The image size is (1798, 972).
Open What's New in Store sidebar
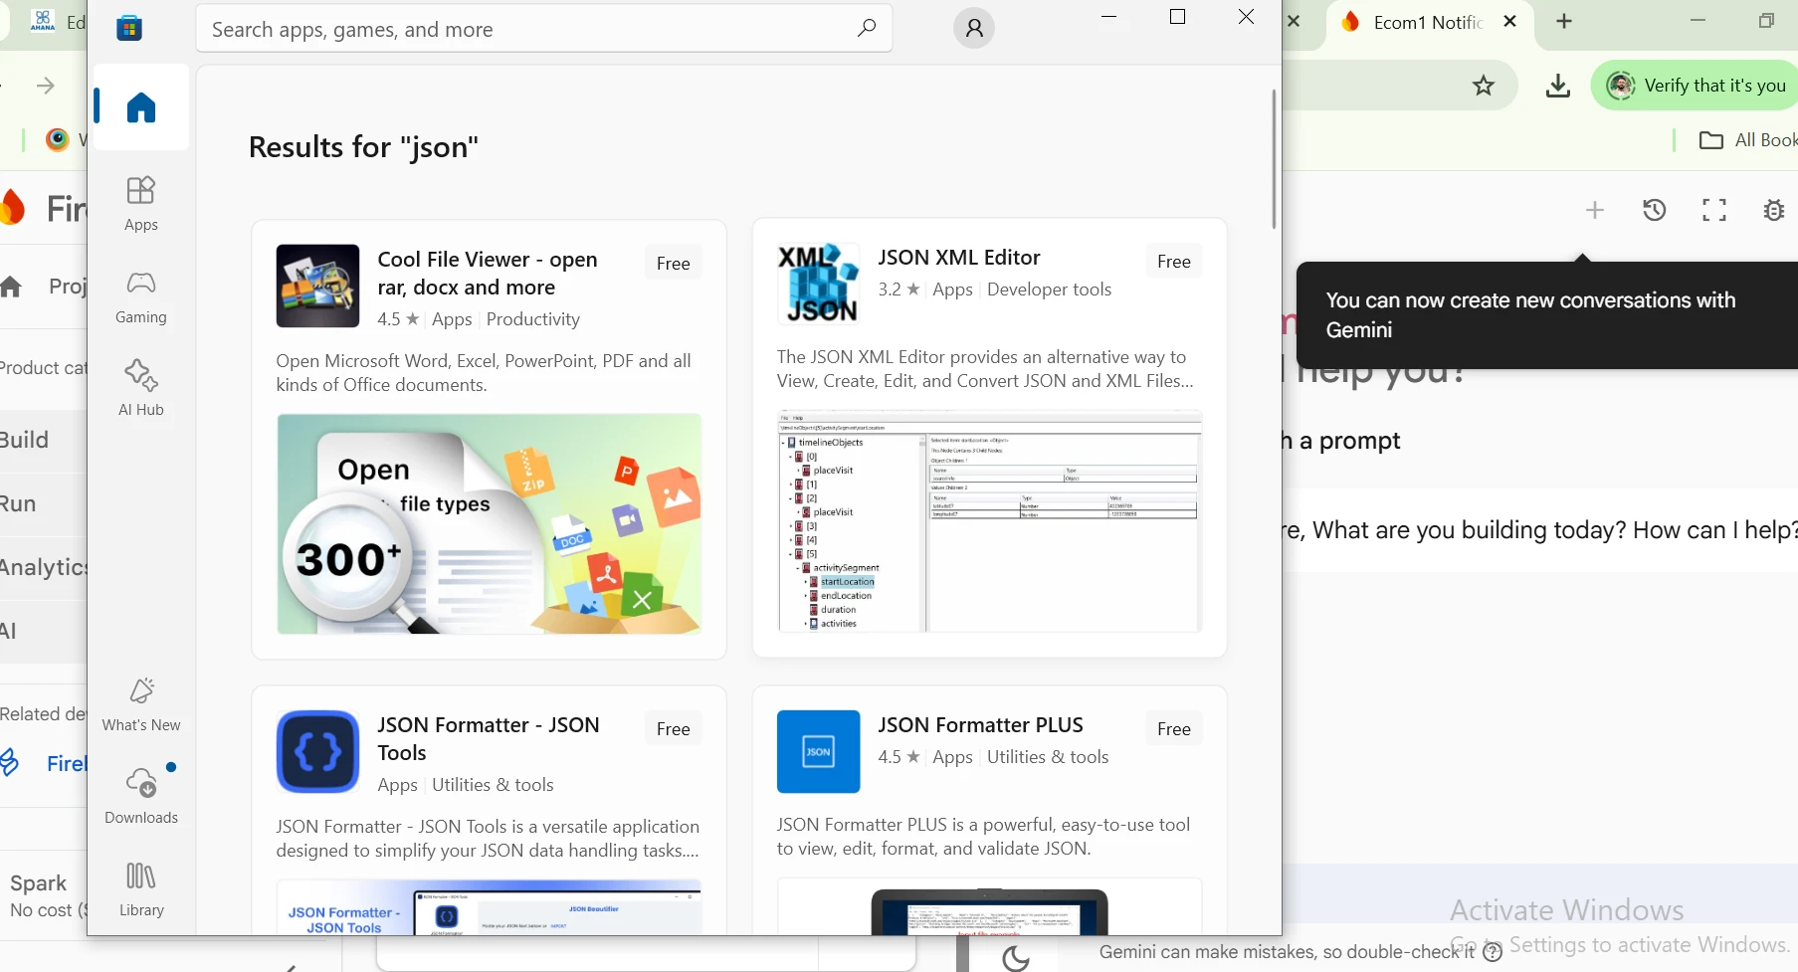click(x=141, y=704)
